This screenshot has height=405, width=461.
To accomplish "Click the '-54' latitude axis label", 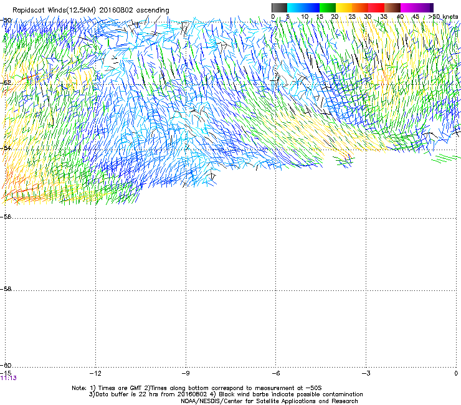I will (6, 148).
